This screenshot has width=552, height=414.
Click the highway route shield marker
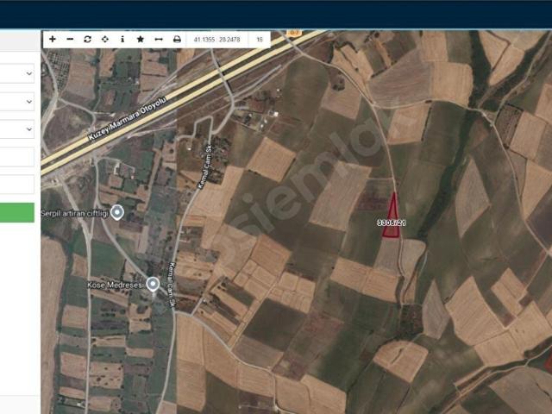[x=293, y=33]
